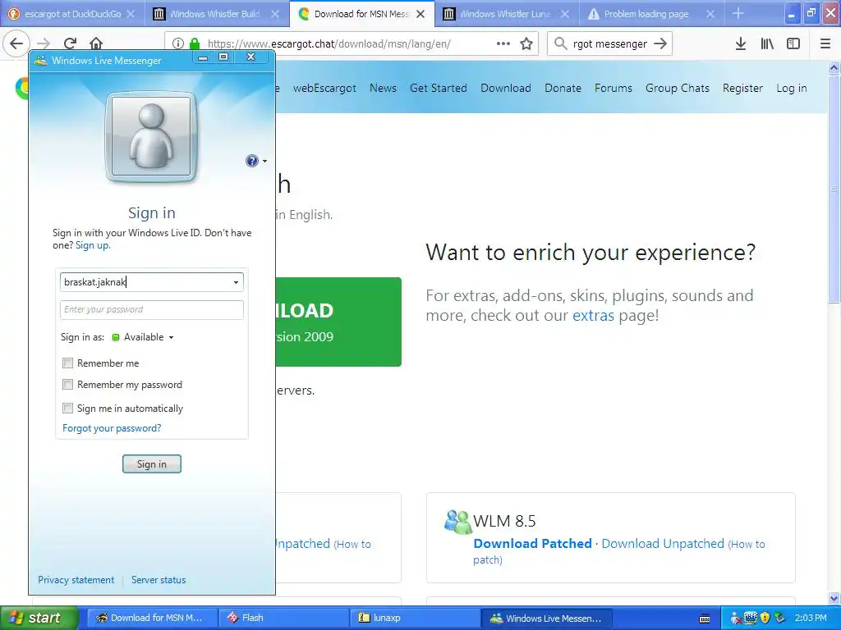Click in the password input field
The height and width of the screenshot is (630, 841).
[x=152, y=309]
